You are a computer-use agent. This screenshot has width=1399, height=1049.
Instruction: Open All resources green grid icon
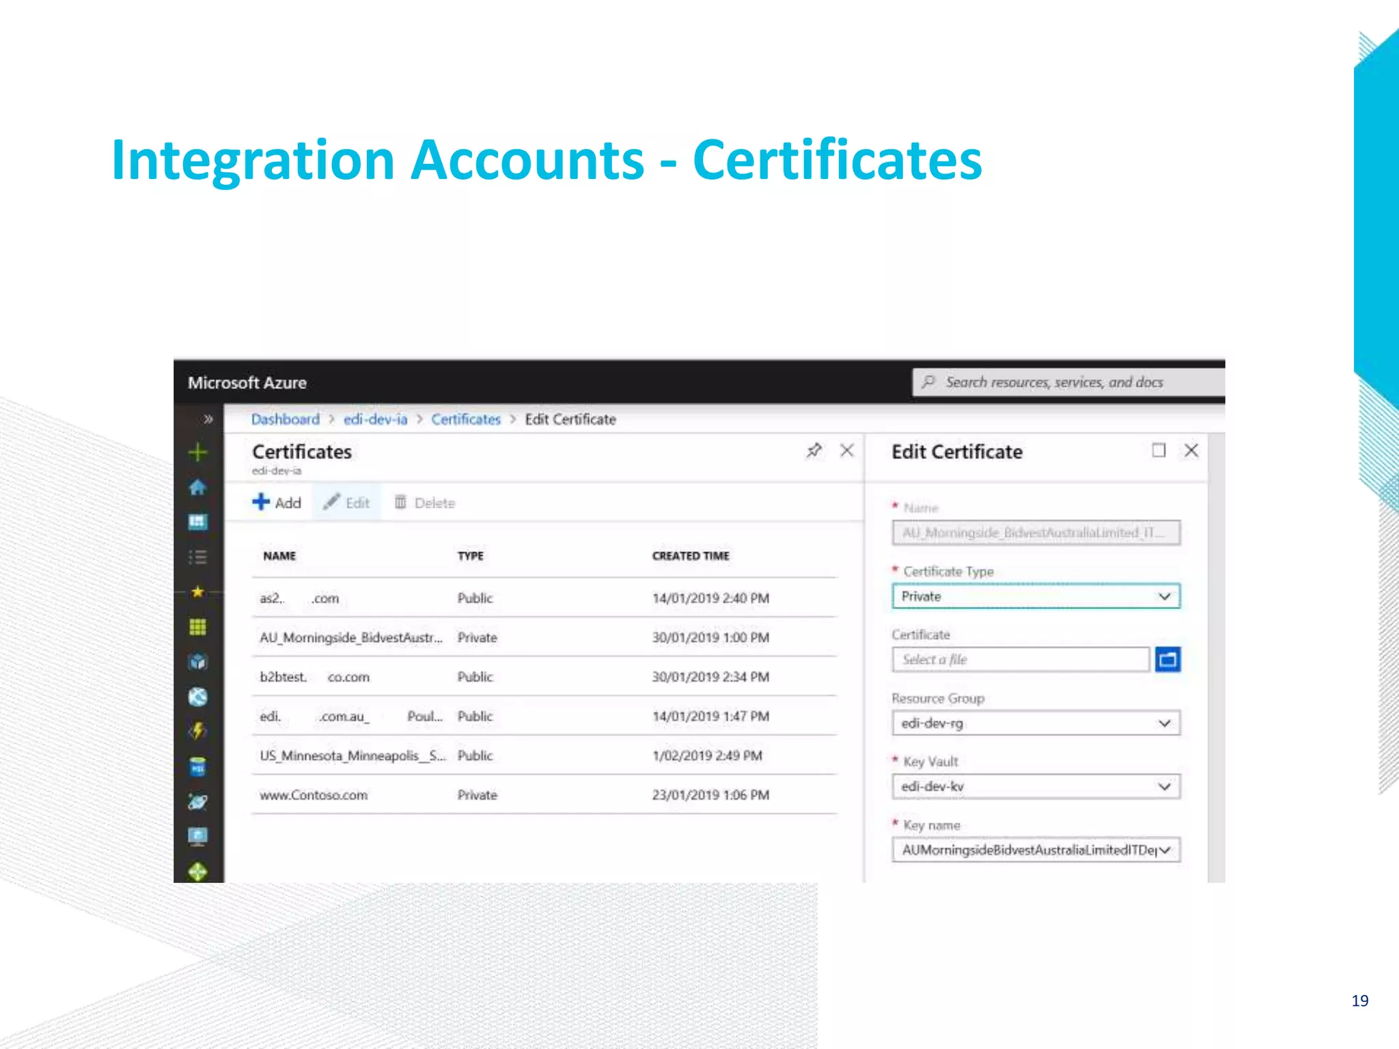tap(197, 627)
